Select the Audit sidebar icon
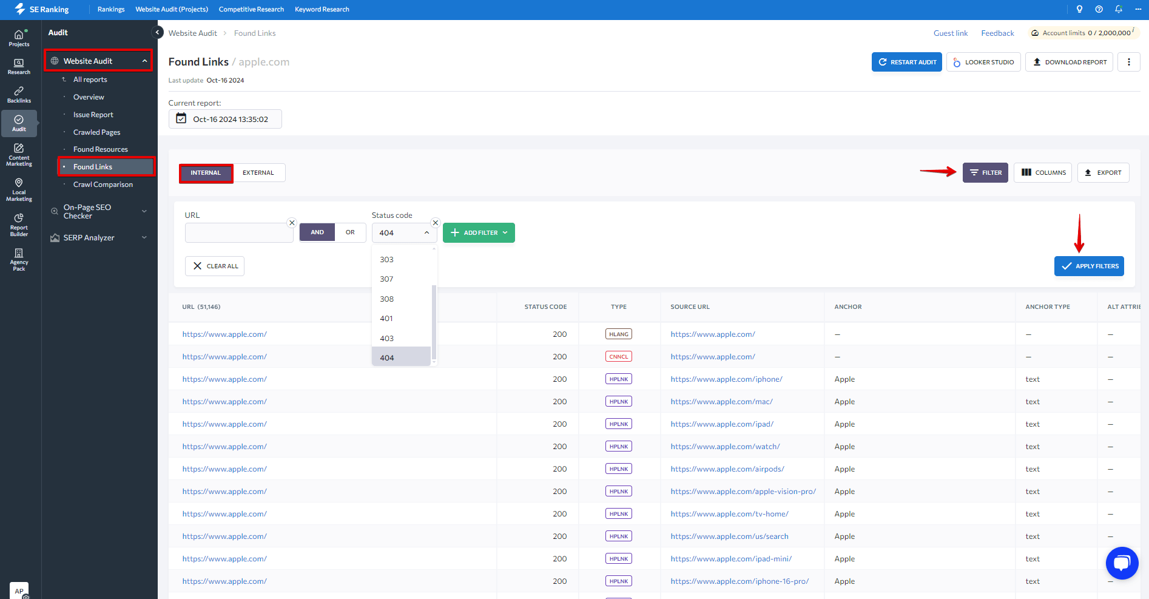The width and height of the screenshot is (1149, 599). [19, 123]
